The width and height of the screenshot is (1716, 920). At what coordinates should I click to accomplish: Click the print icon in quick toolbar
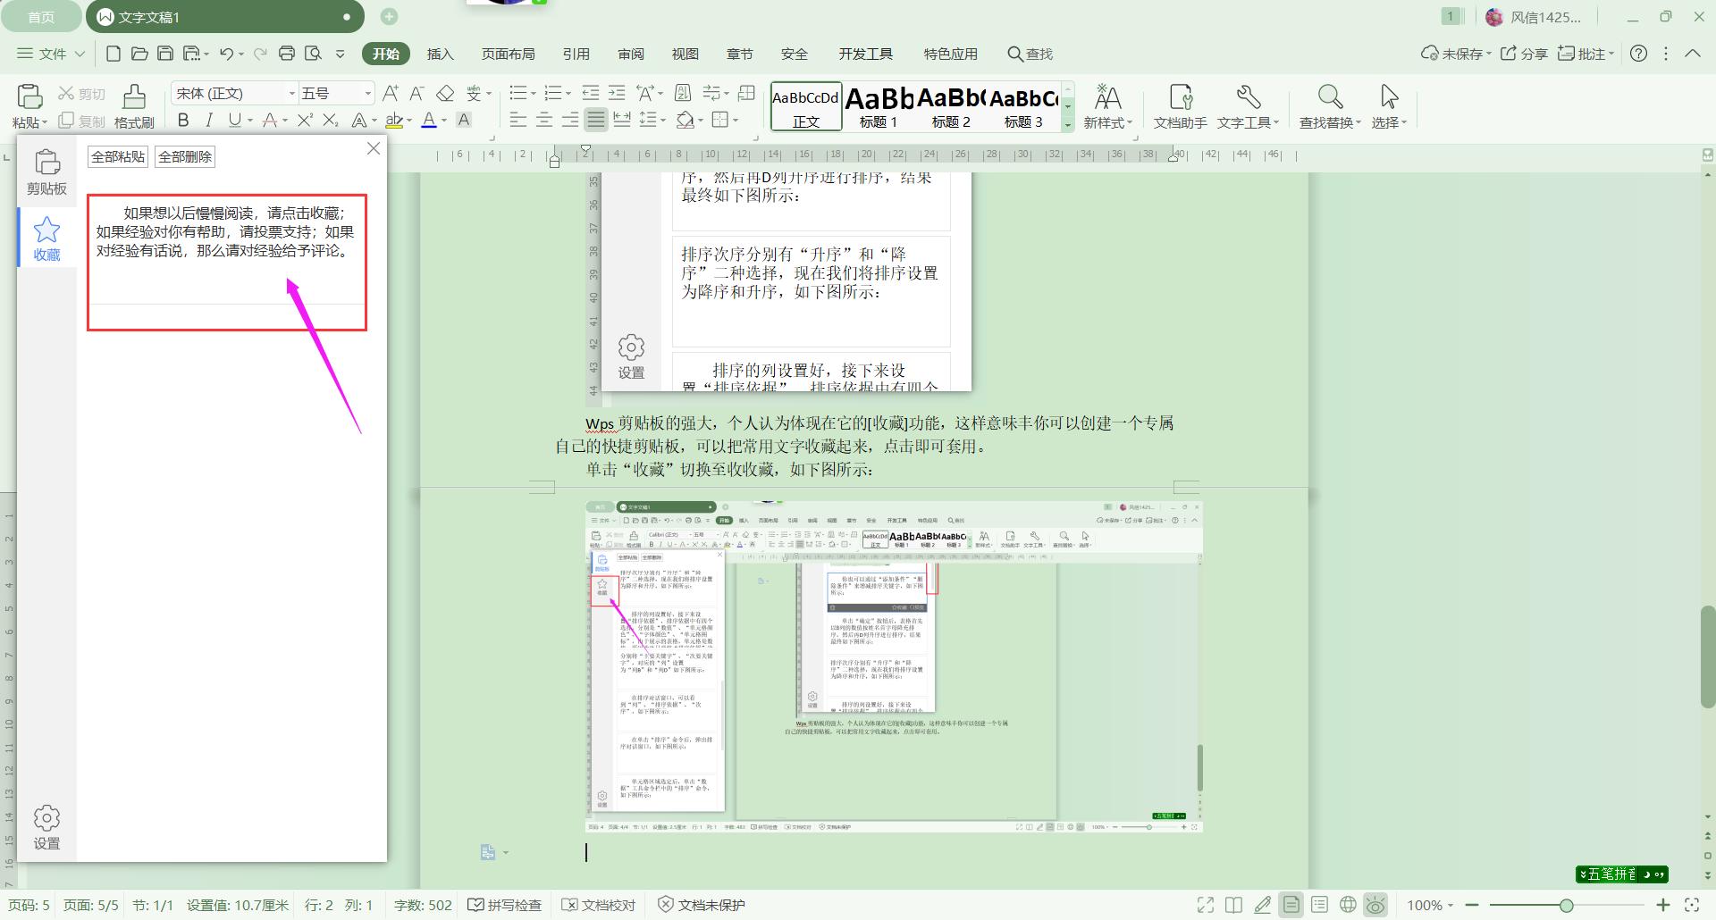coord(287,54)
